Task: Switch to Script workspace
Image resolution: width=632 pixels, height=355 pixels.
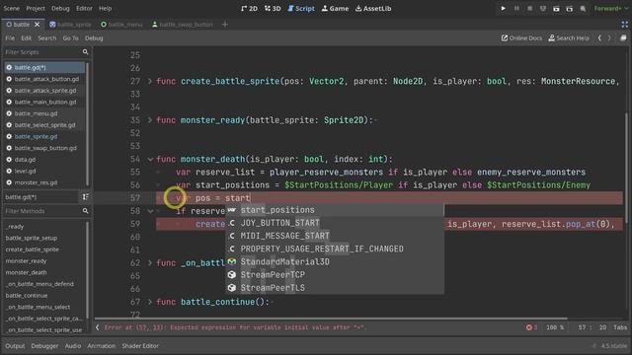Action: point(301,9)
